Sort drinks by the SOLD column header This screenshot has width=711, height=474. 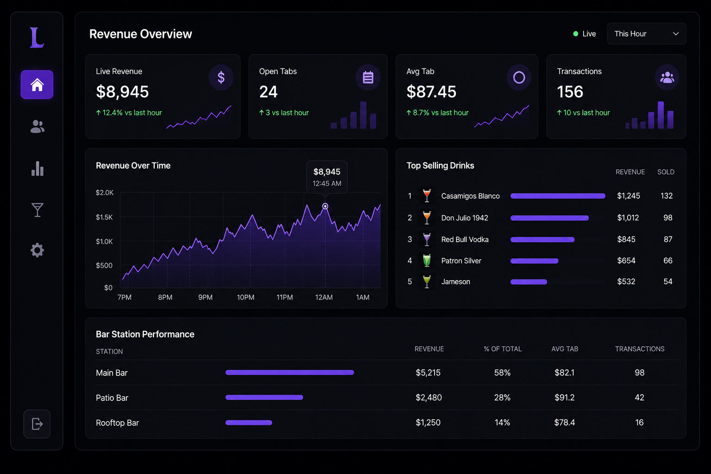(666, 172)
